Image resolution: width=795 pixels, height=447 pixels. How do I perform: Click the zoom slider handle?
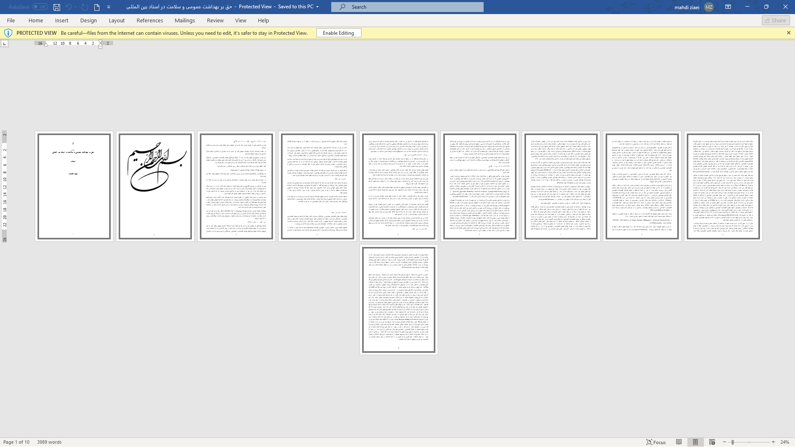pos(732,442)
